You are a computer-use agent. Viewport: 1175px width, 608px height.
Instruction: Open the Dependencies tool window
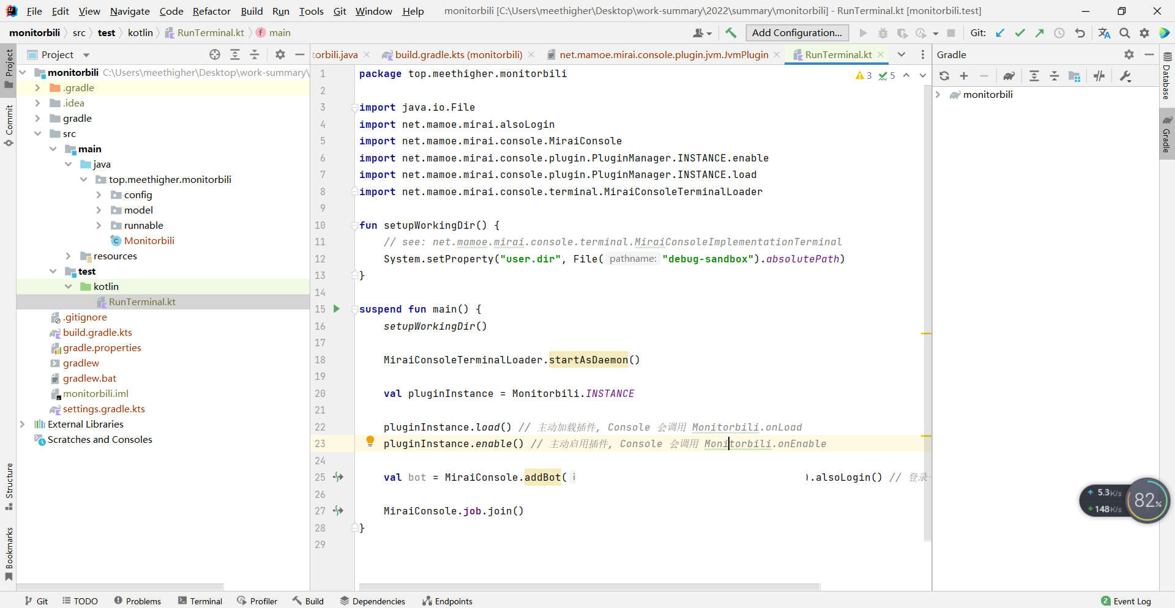tap(373, 601)
